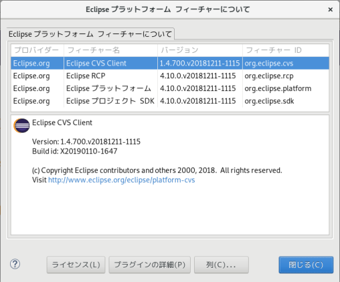Viewport: 340px width, 282px height.
Task: Click the Eclipse logo icon beside CVS Client
Action: [21, 125]
